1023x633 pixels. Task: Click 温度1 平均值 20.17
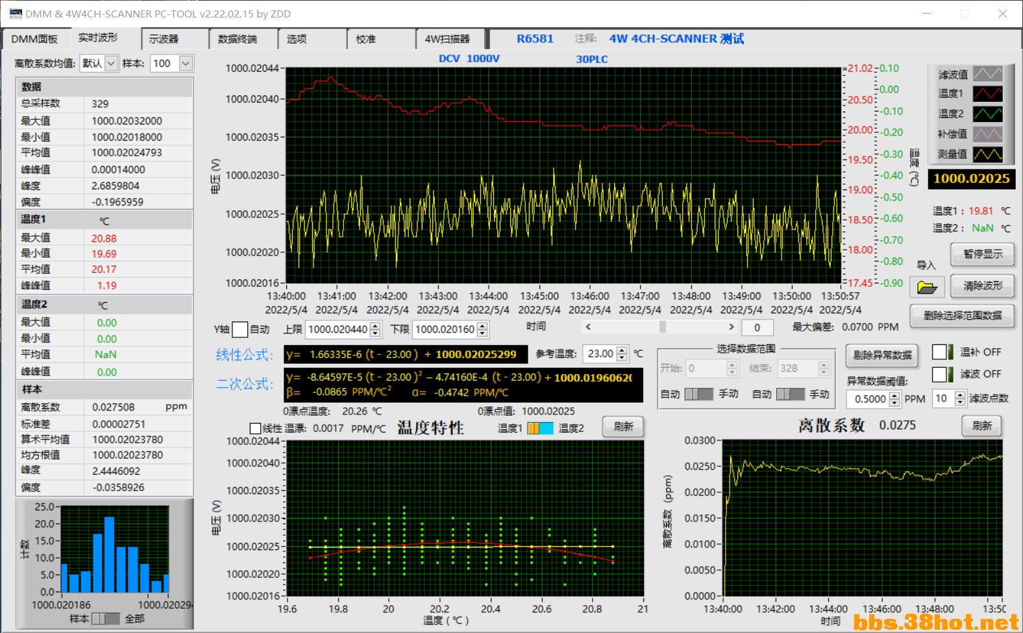[104, 269]
